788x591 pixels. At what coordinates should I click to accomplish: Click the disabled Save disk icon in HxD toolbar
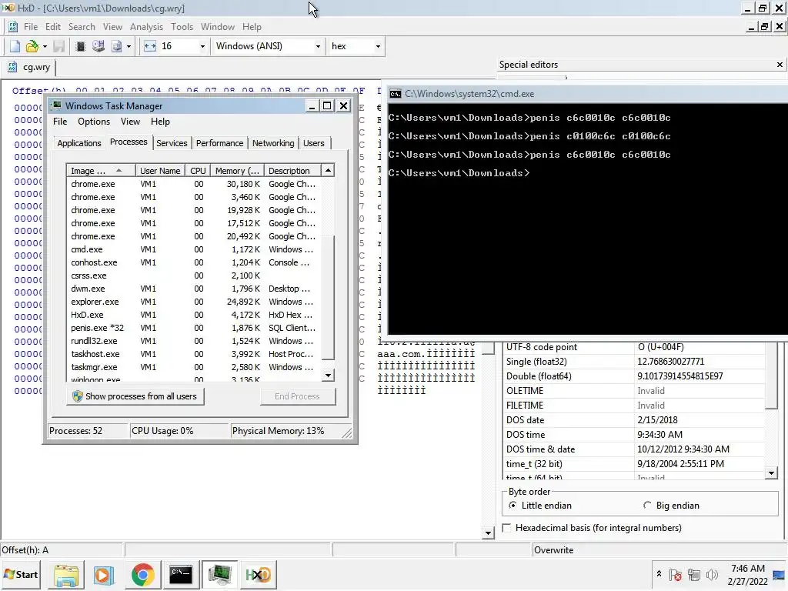point(58,46)
